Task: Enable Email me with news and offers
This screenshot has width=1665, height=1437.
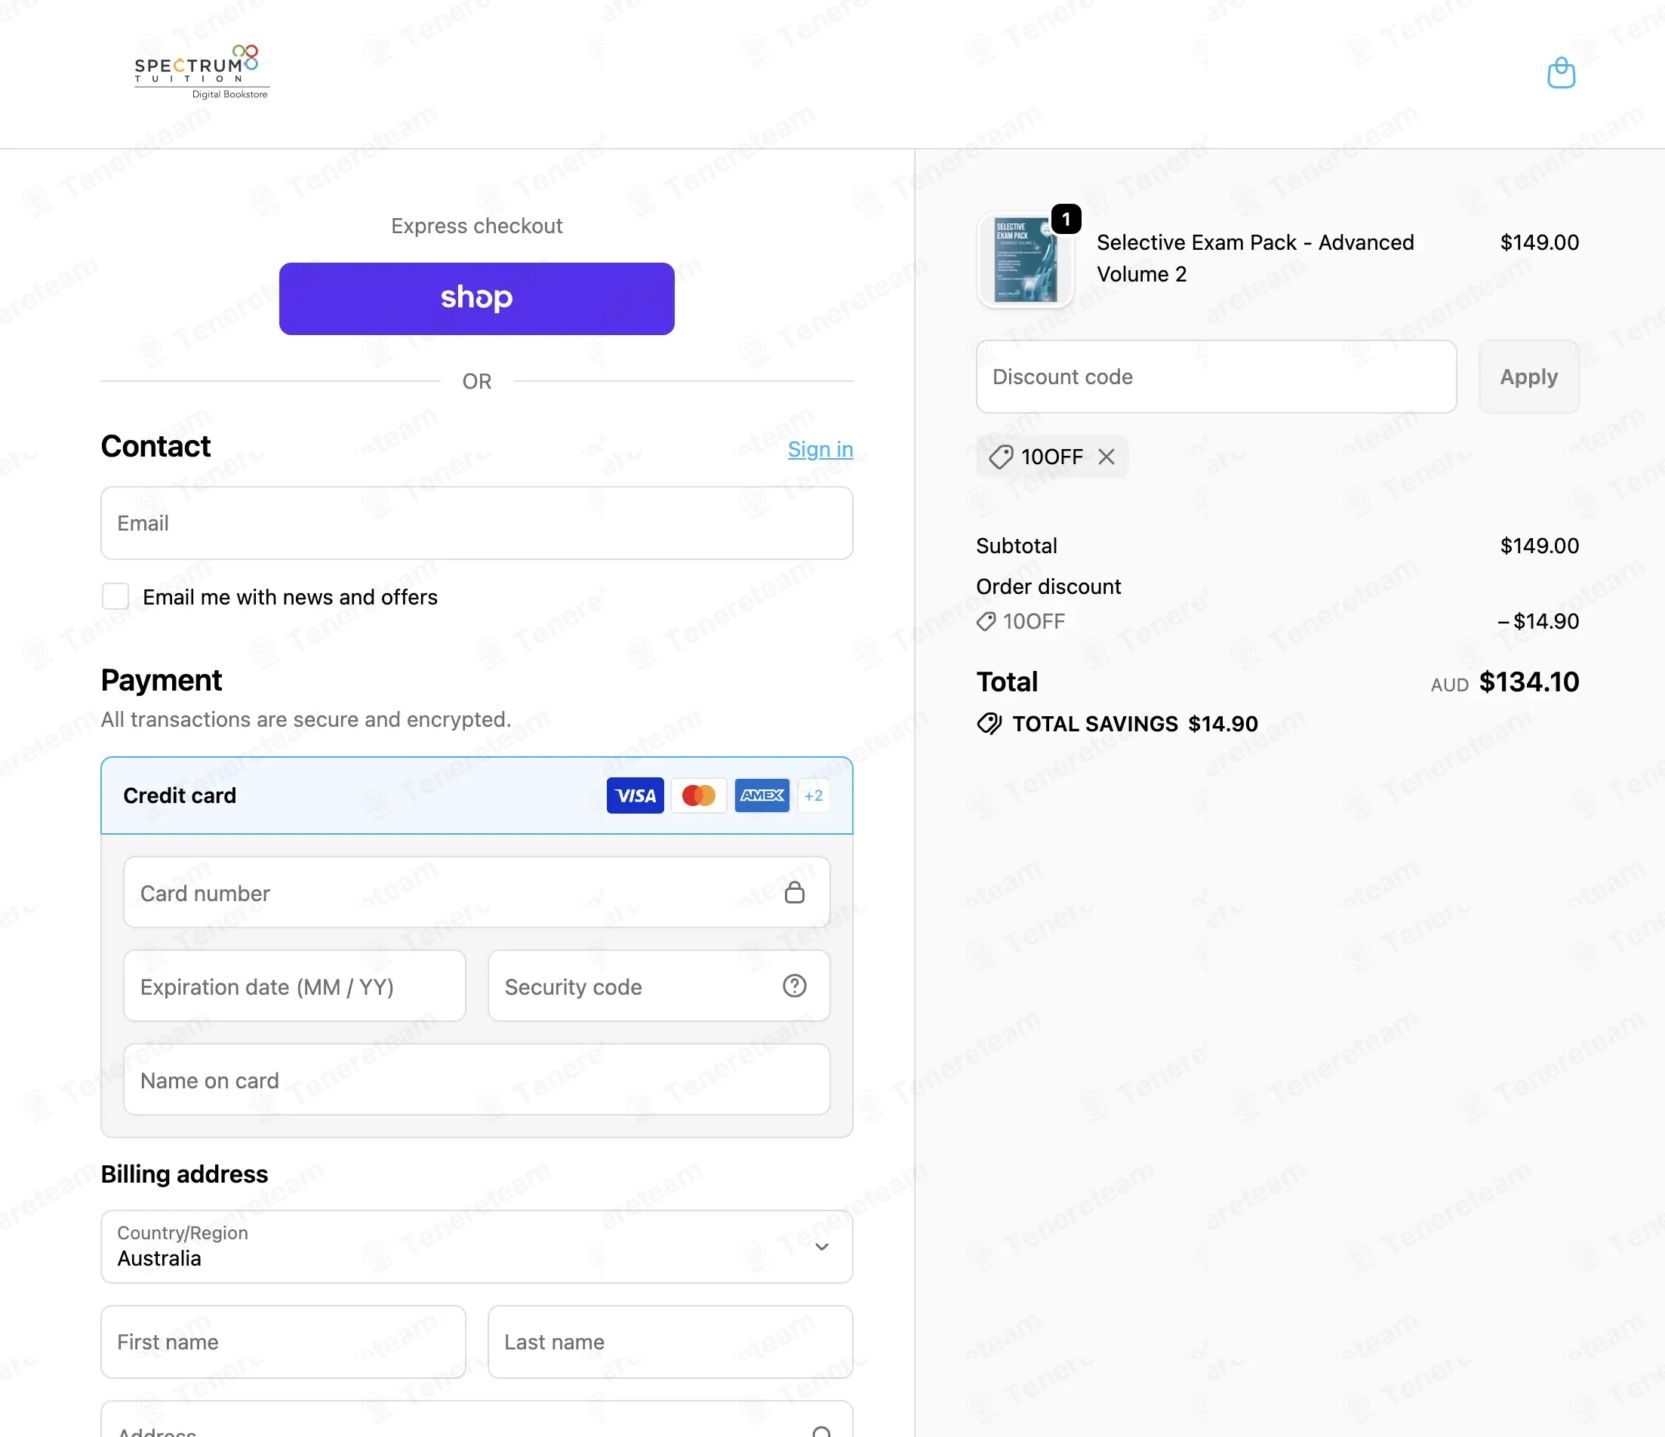Action: tap(115, 596)
